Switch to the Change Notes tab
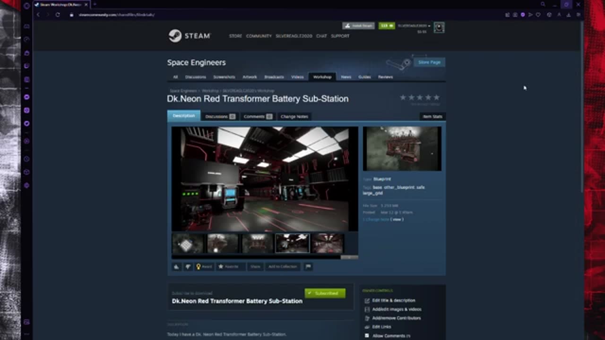This screenshot has height=340, width=605. [294, 117]
